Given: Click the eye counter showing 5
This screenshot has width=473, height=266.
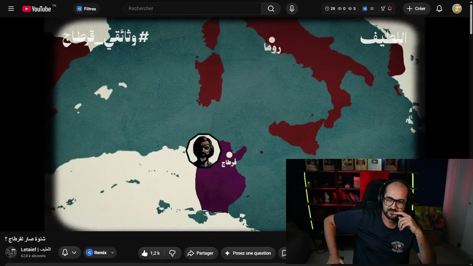Looking at the screenshot, I should (x=352, y=8).
